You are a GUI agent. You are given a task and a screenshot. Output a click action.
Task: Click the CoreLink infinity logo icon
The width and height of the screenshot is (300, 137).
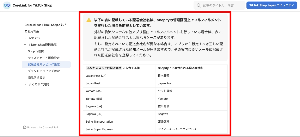pos(7,5)
